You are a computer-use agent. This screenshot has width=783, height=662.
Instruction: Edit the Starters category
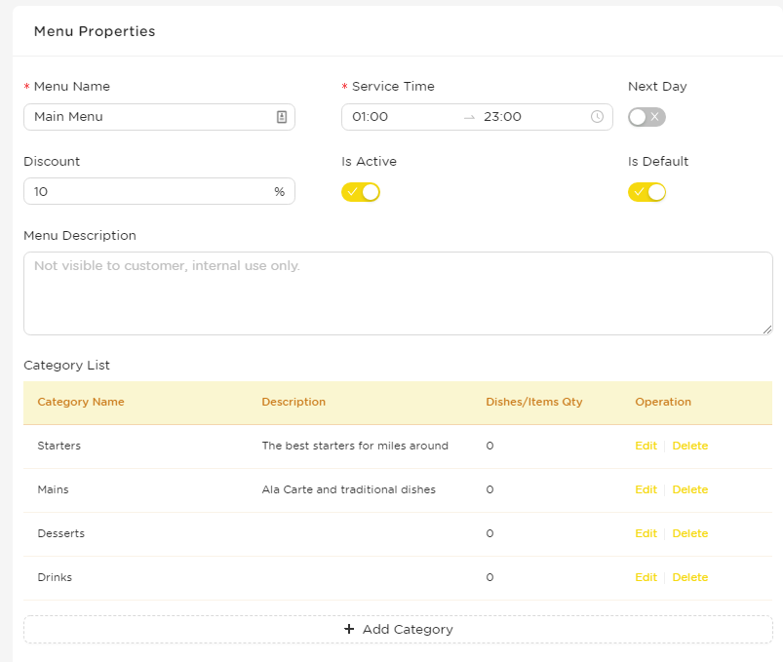pyautogui.click(x=646, y=446)
